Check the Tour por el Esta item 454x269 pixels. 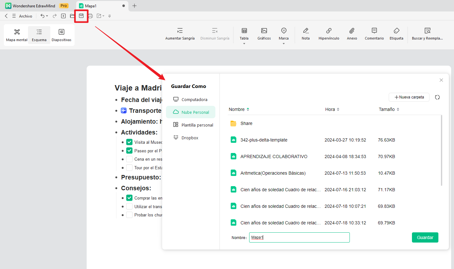pyautogui.click(x=129, y=168)
